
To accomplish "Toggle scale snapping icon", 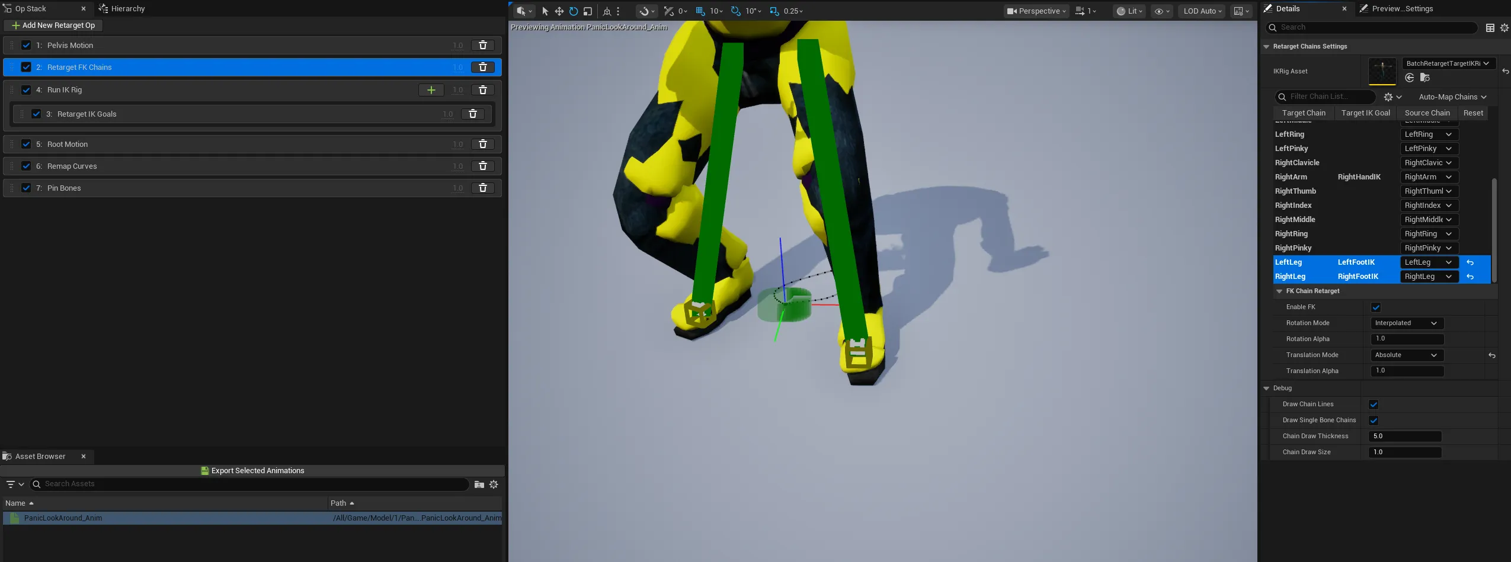I will [x=774, y=11].
